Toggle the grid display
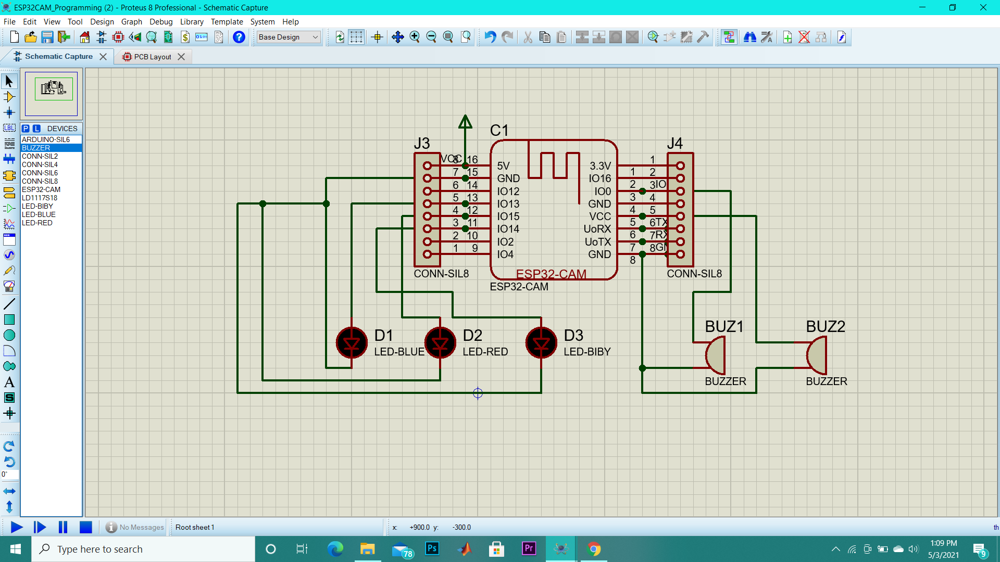The width and height of the screenshot is (1000, 562). (x=357, y=37)
